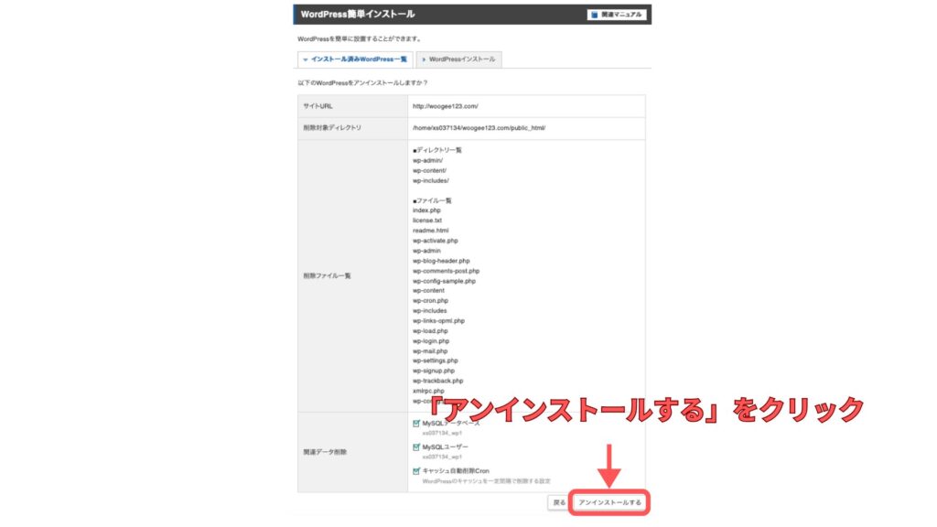Select the license.txt file entry
Image resolution: width=937 pixels, height=527 pixels.
tap(427, 220)
